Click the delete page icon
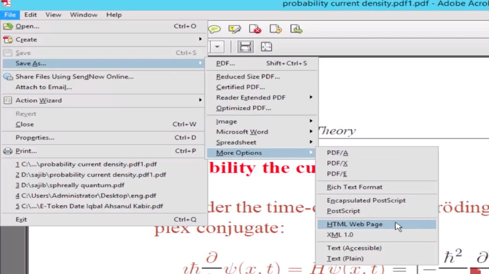This screenshot has width=489, height=274. (x=255, y=29)
